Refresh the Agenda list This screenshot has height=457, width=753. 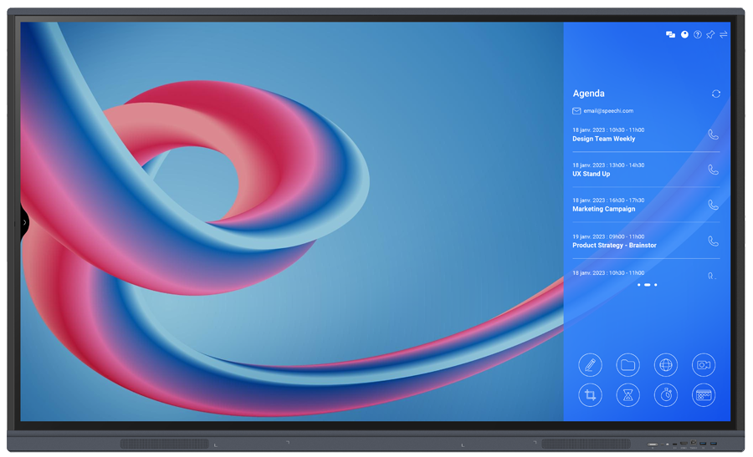point(716,94)
